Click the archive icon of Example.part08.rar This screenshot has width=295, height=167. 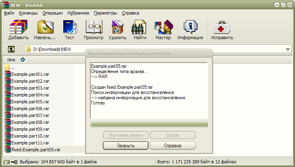coord(8,122)
